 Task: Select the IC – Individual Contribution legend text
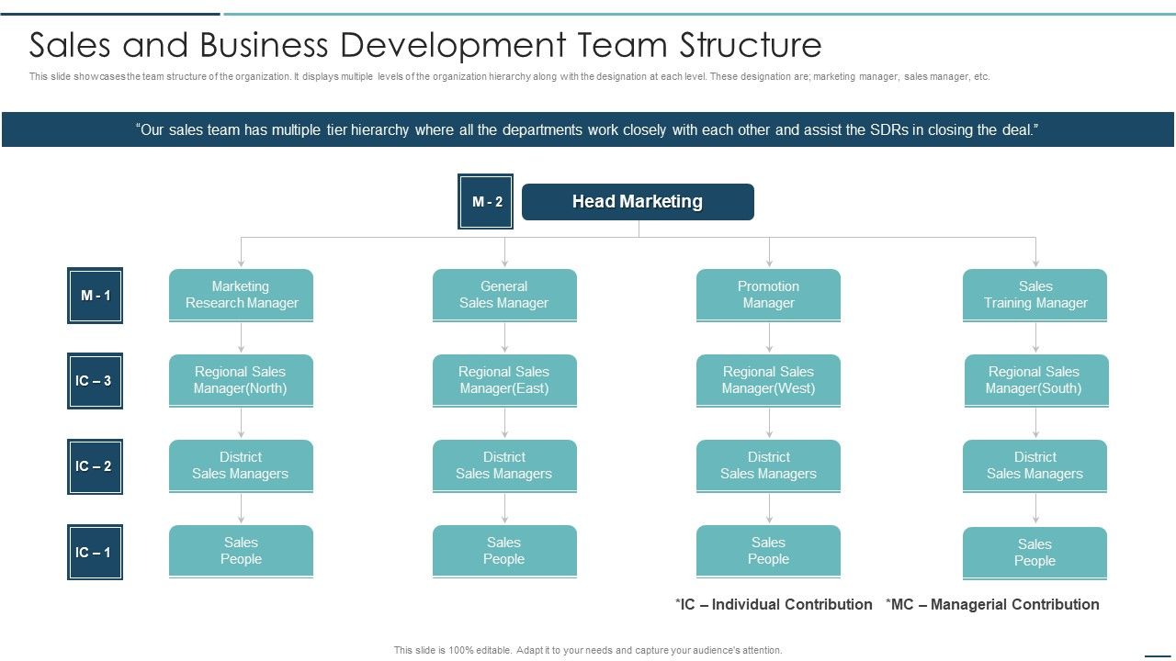click(x=774, y=604)
